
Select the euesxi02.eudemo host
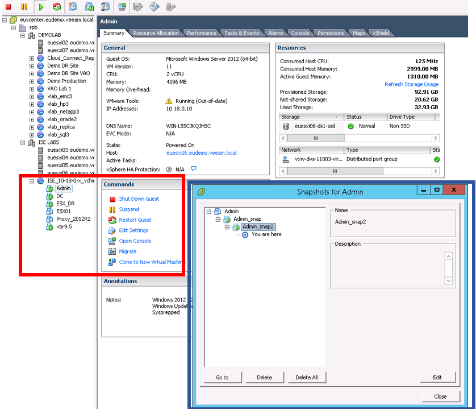point(71,43)
